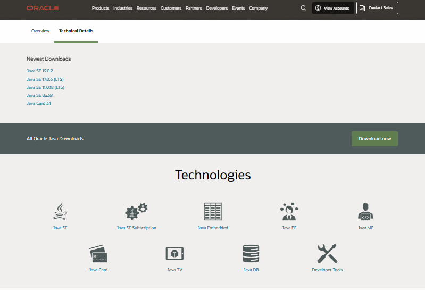This screenshot has height=290, width=425.
Task: Open the Customers menu
Action: click(x=171, y=8)
